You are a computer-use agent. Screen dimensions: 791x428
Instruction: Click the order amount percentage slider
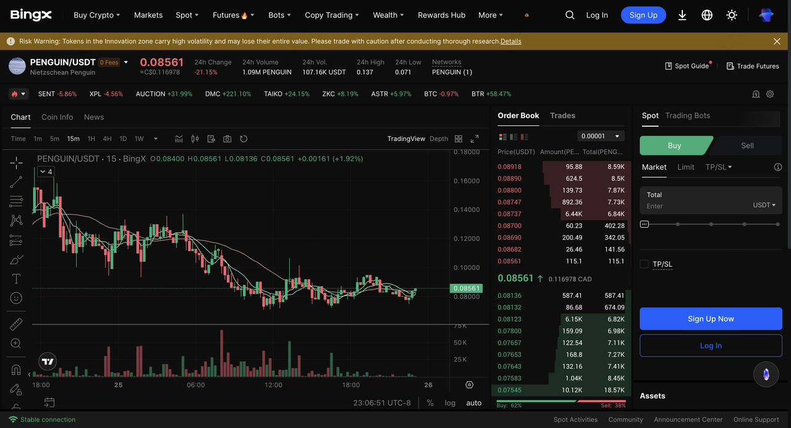[x=711, y=224]
